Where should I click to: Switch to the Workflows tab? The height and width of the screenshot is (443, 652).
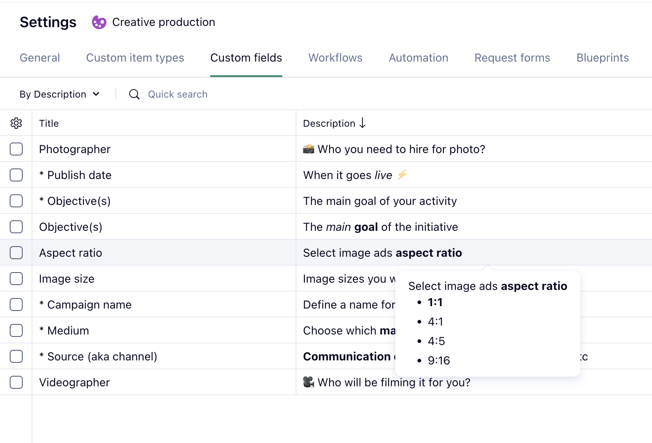[x=335, y=58]
